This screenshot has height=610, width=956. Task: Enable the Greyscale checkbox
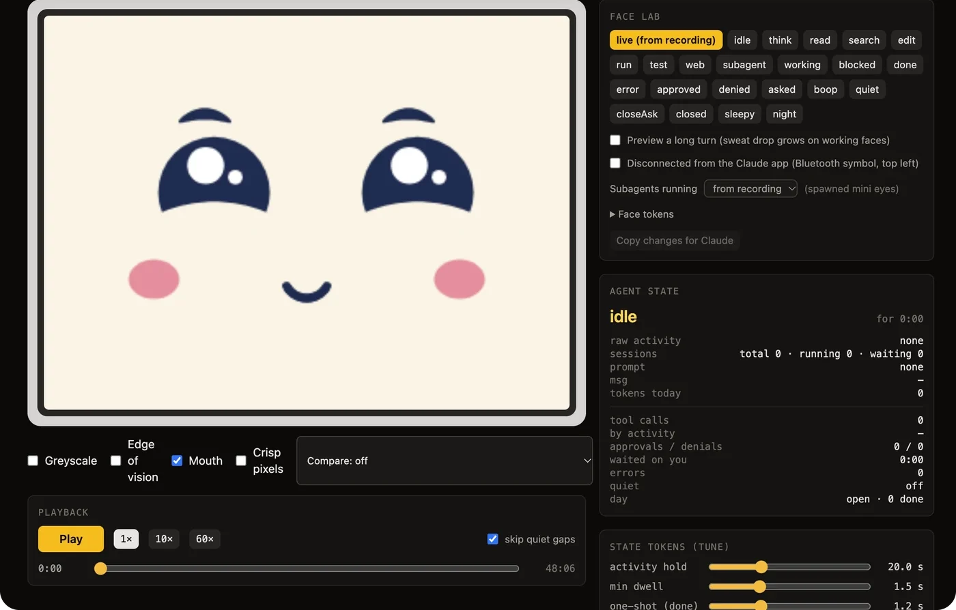pyautogui.click(x=33, y=461)
